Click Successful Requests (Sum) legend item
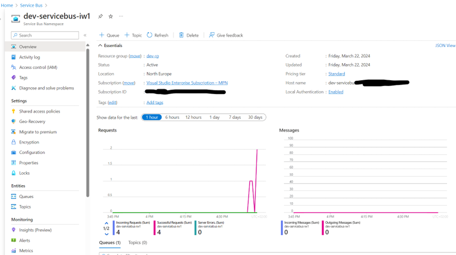 [x=173, y=228]
